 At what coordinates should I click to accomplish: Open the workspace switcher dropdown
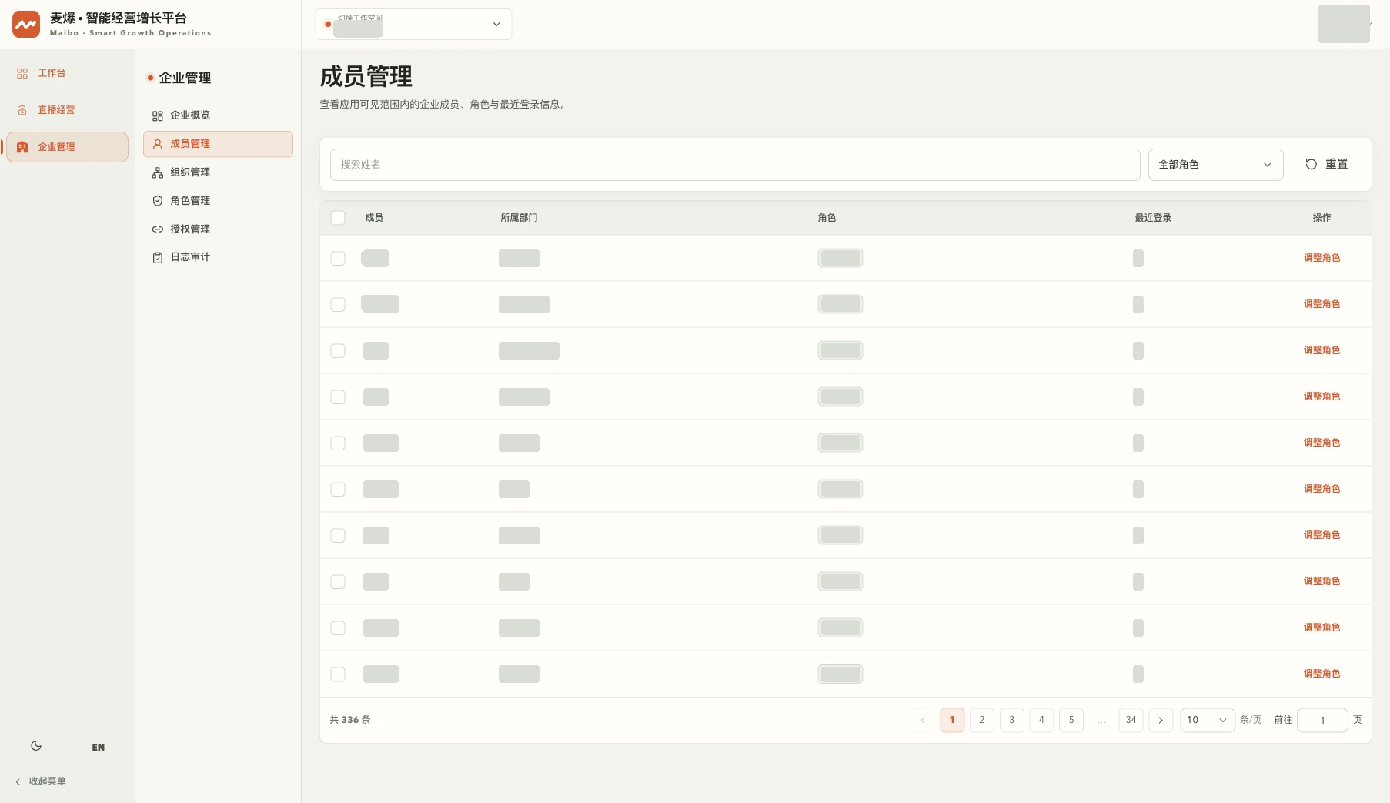413,25
